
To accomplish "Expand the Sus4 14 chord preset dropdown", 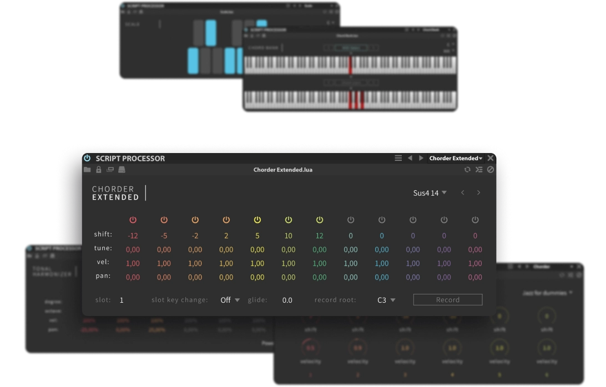I will pos(430,193).
